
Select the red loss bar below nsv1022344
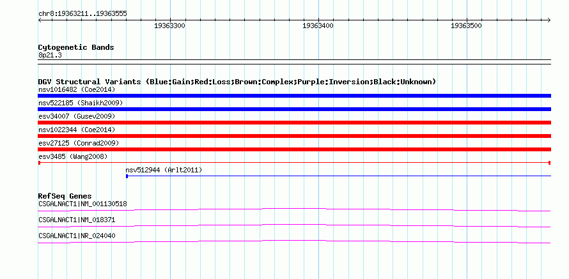point(294,136)
